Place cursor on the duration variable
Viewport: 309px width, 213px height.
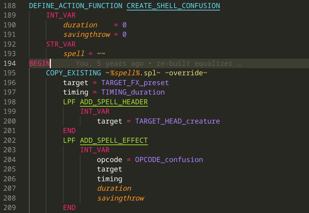coord(80,25)
